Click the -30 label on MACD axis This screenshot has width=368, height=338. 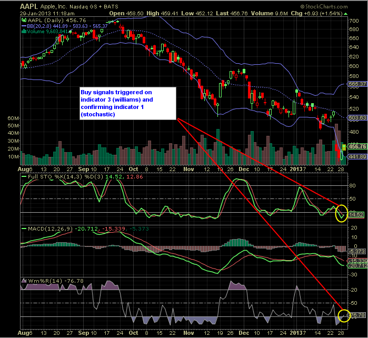point(353,274)
